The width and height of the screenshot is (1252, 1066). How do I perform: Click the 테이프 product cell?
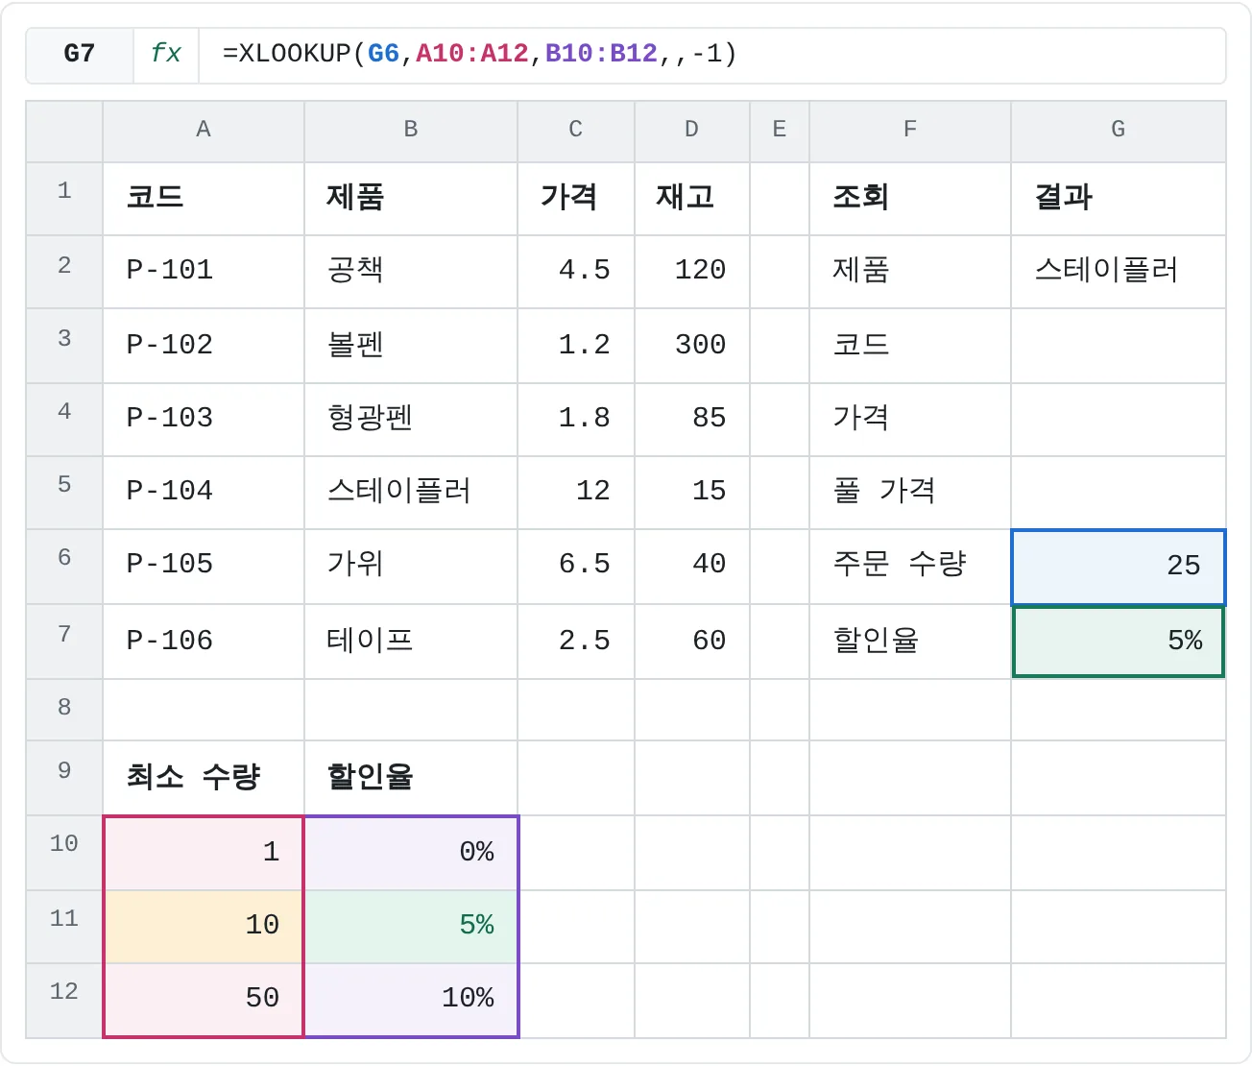(411, 642)
